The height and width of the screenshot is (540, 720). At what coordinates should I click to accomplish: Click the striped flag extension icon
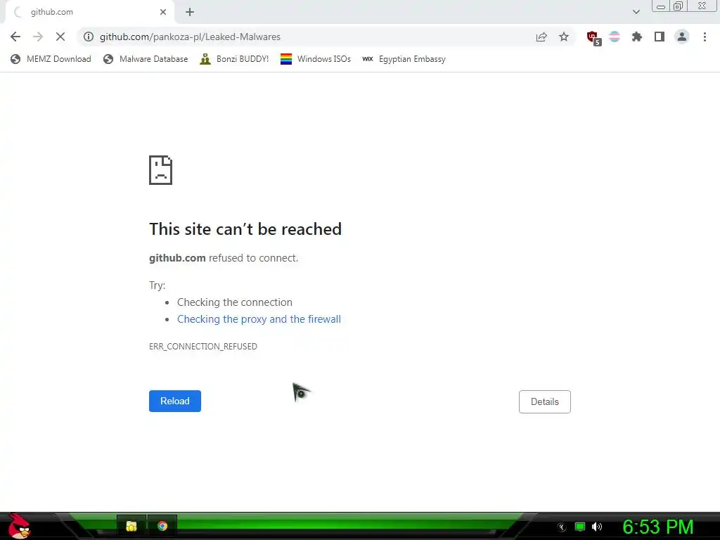tap(615, 37)
